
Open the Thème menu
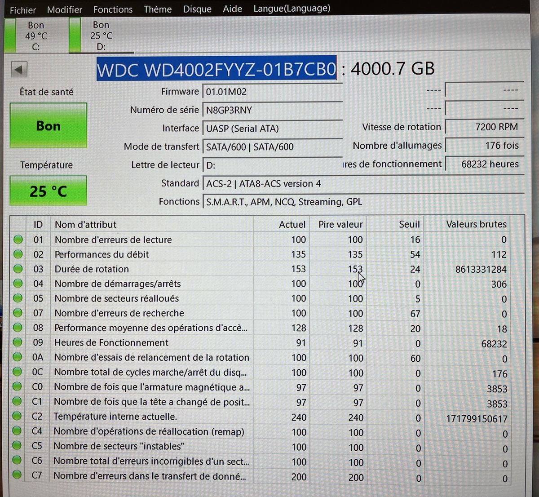pos(158,9)
